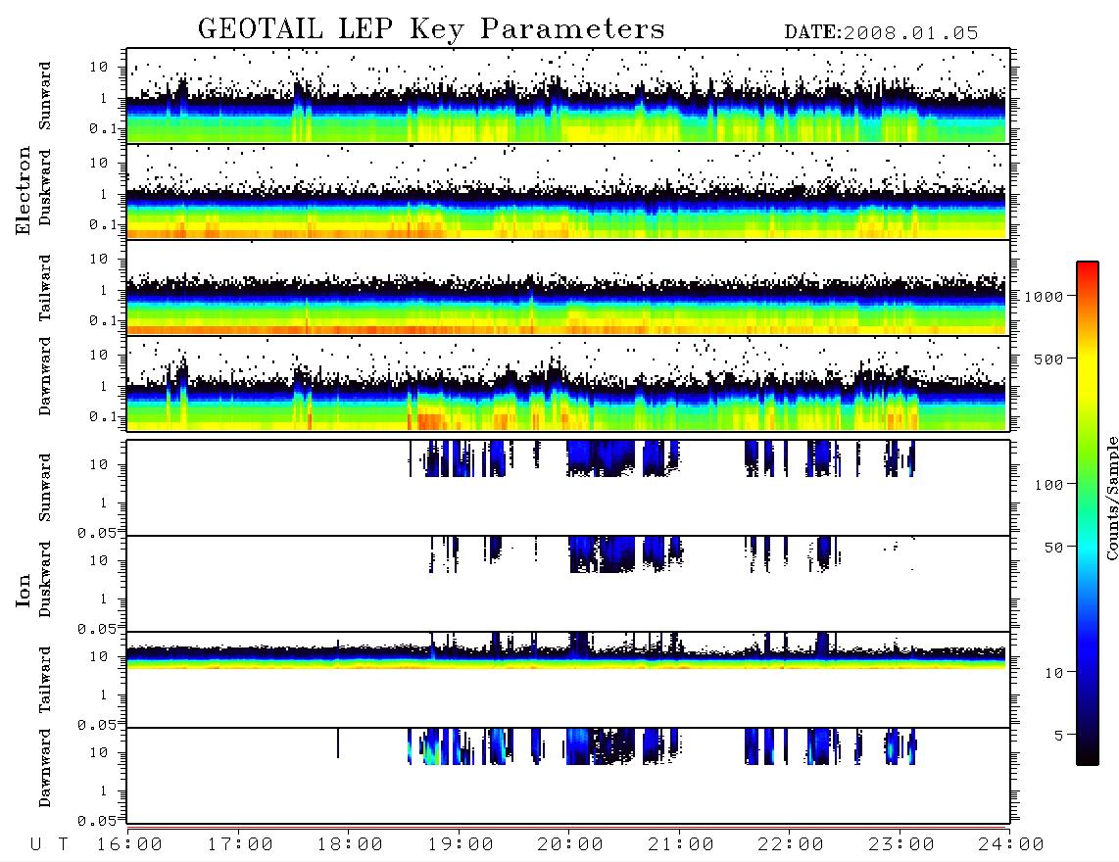Open the Electron Tailward spectrogram panel
The height and width of the screenshot is (862, 1119).
click(x=568, y=288)
